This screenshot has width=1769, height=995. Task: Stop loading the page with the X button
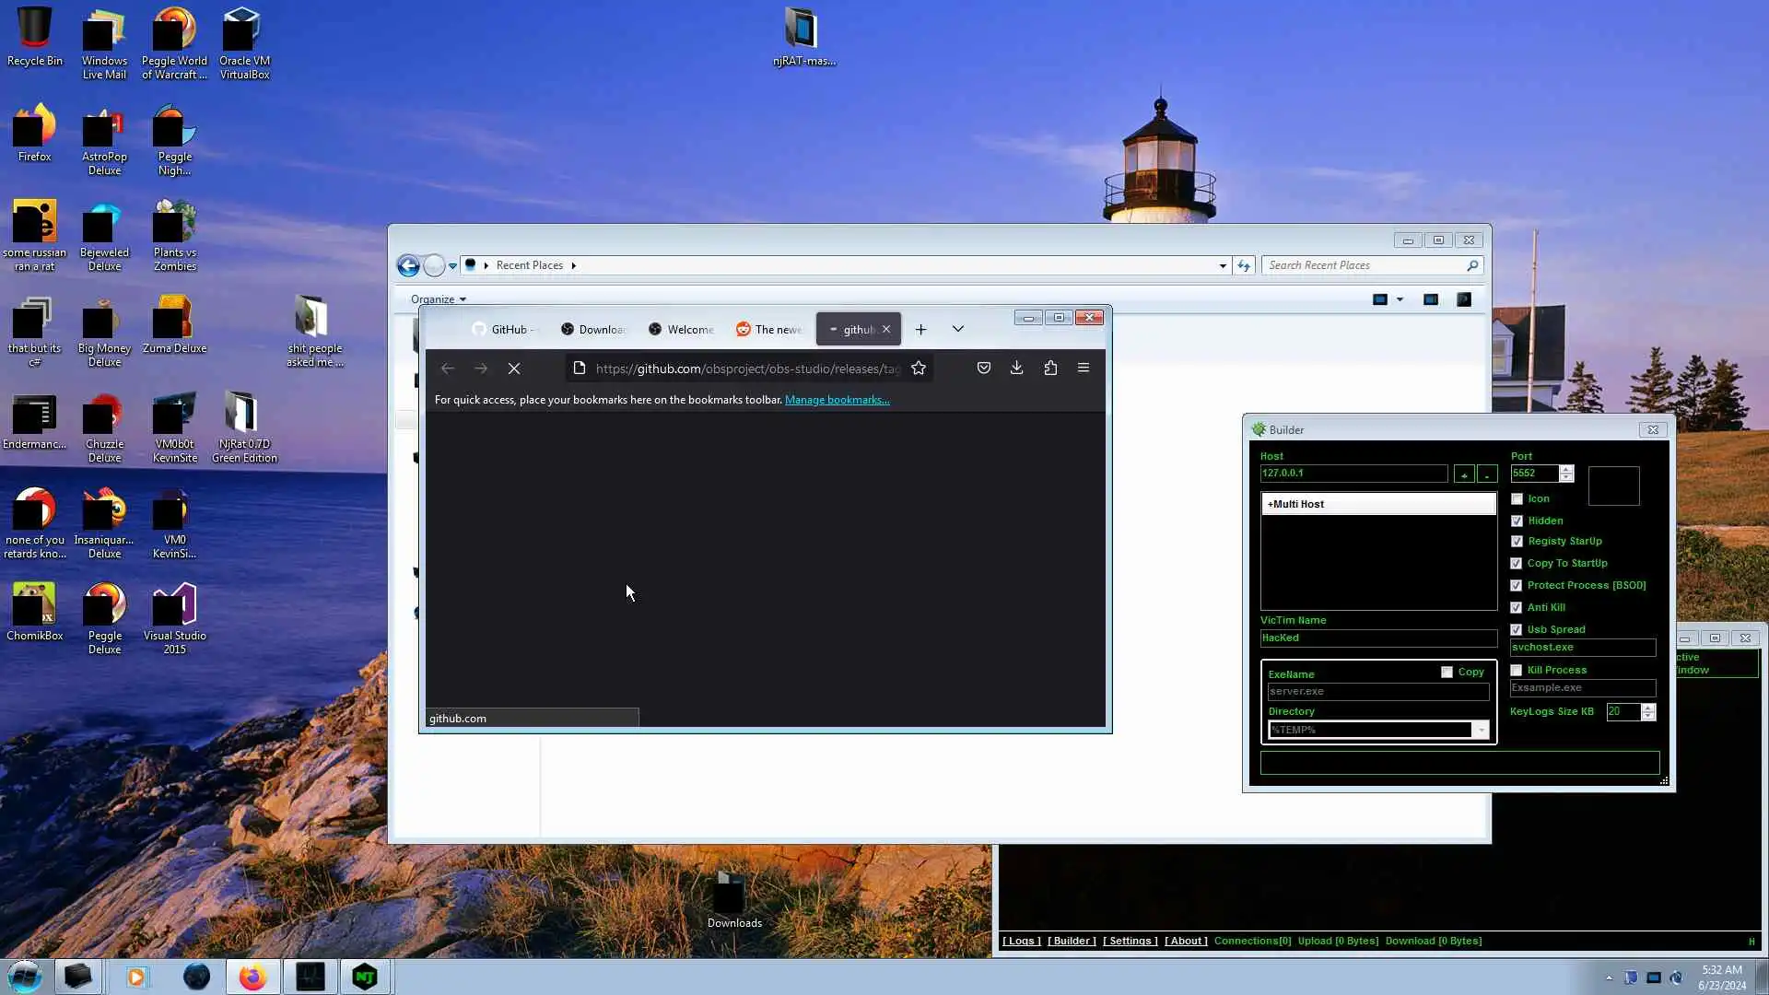514,369
